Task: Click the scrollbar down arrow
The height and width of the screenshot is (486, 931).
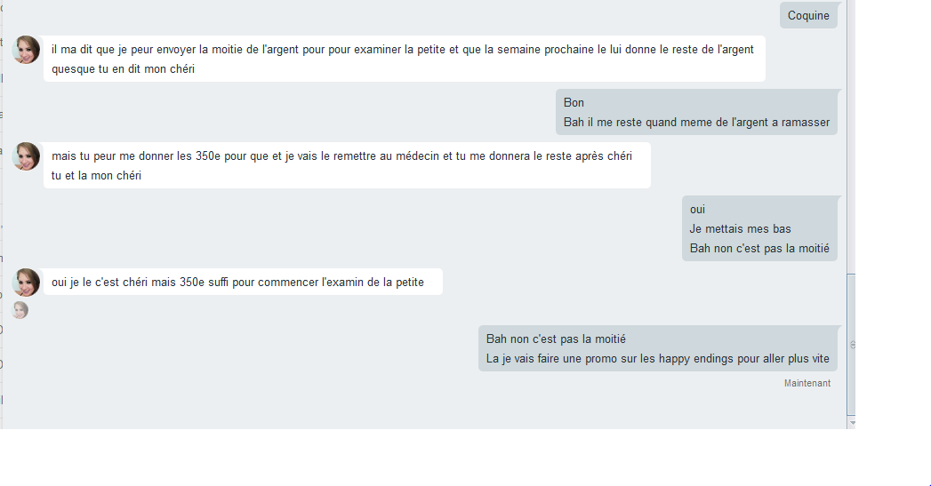Action: (x=852, y=423)
